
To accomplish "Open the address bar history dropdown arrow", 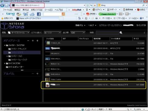I will pyautogui.click(x=84, y=5).
